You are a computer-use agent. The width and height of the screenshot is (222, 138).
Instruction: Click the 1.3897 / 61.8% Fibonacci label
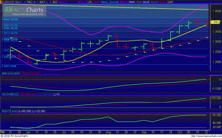10,25
